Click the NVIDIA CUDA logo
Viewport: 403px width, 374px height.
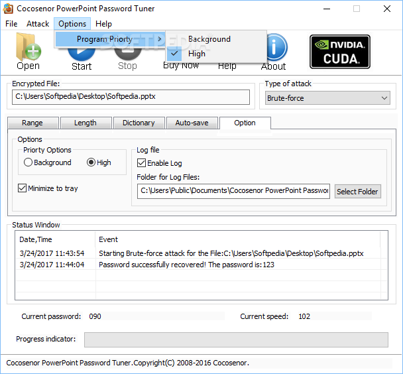point(340,52)
